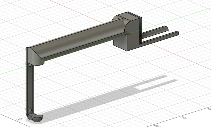The image size is (211, 127).
Task: Click the upper hole on the vertical leg
Action: (30, 65)
